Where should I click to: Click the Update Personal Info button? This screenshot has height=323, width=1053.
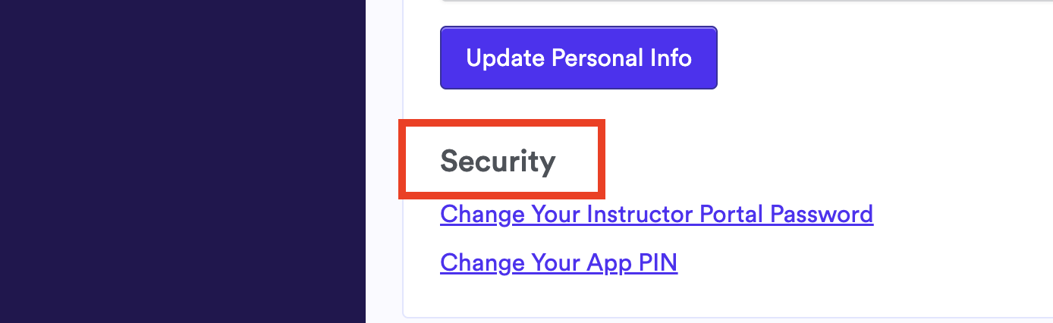578,58
